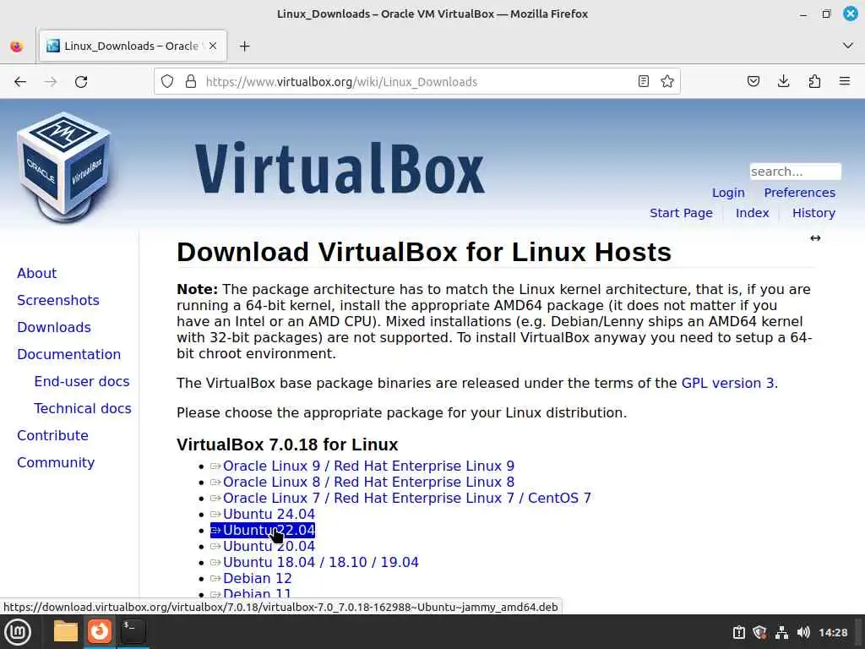Launch file manager from taskbar
The width and height of the screenshot is (865, 649).
point(66,631)
